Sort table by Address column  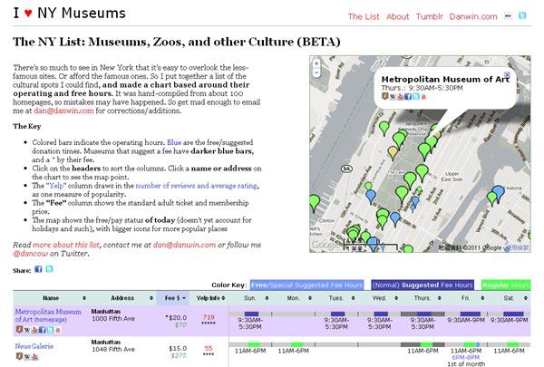122,298
